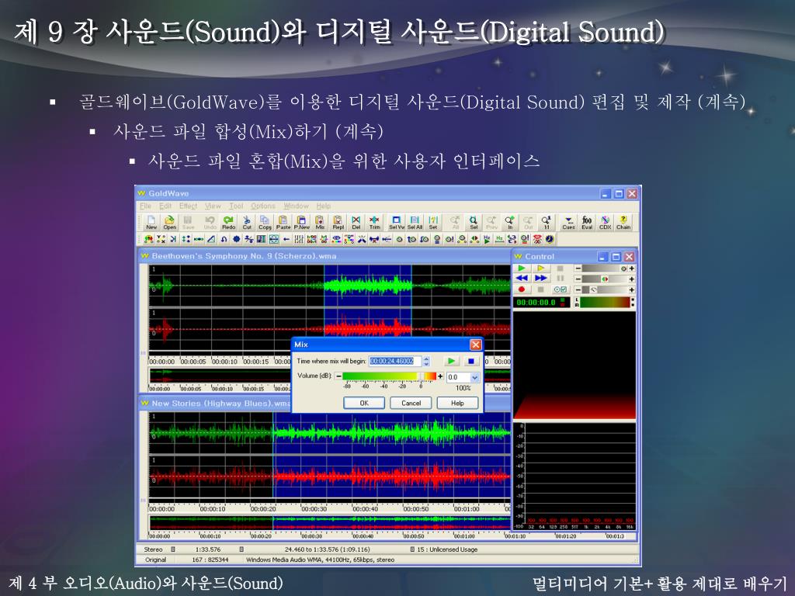
Task: Click the zoom Prev magnifier icon
Action: tap(491, 222)
